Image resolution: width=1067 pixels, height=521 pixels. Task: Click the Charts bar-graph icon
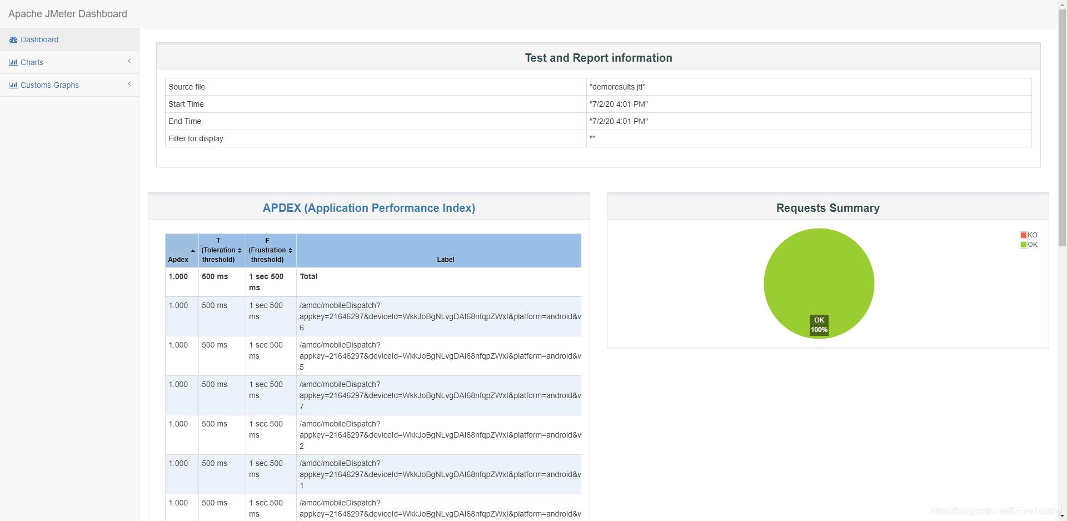point(13,62)
